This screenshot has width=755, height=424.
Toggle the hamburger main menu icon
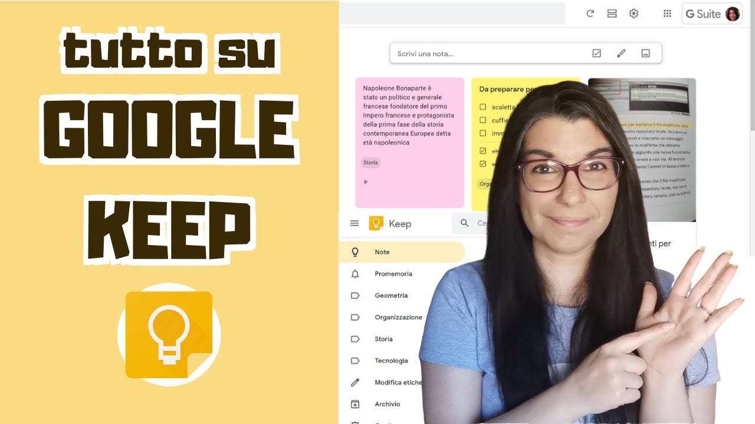tap(354, 223)
